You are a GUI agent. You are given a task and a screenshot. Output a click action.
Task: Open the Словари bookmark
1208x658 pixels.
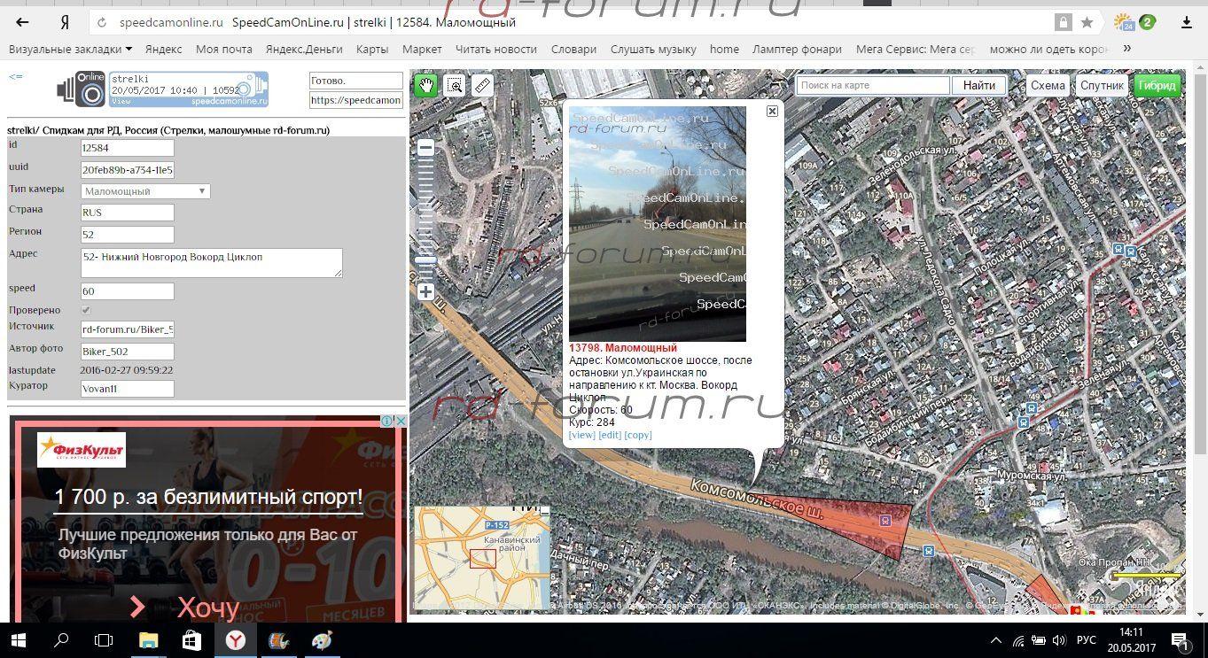click(x=573, y=49)
